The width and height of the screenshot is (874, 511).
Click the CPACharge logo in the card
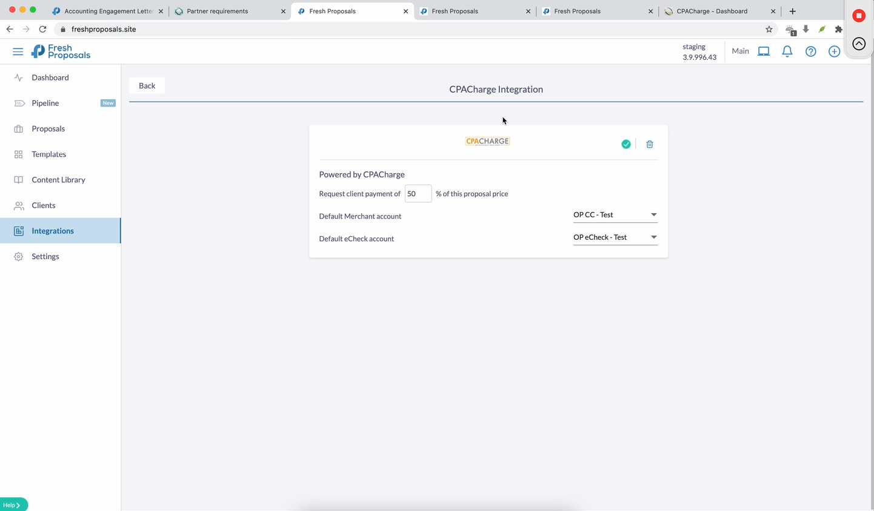coord(488,141)
